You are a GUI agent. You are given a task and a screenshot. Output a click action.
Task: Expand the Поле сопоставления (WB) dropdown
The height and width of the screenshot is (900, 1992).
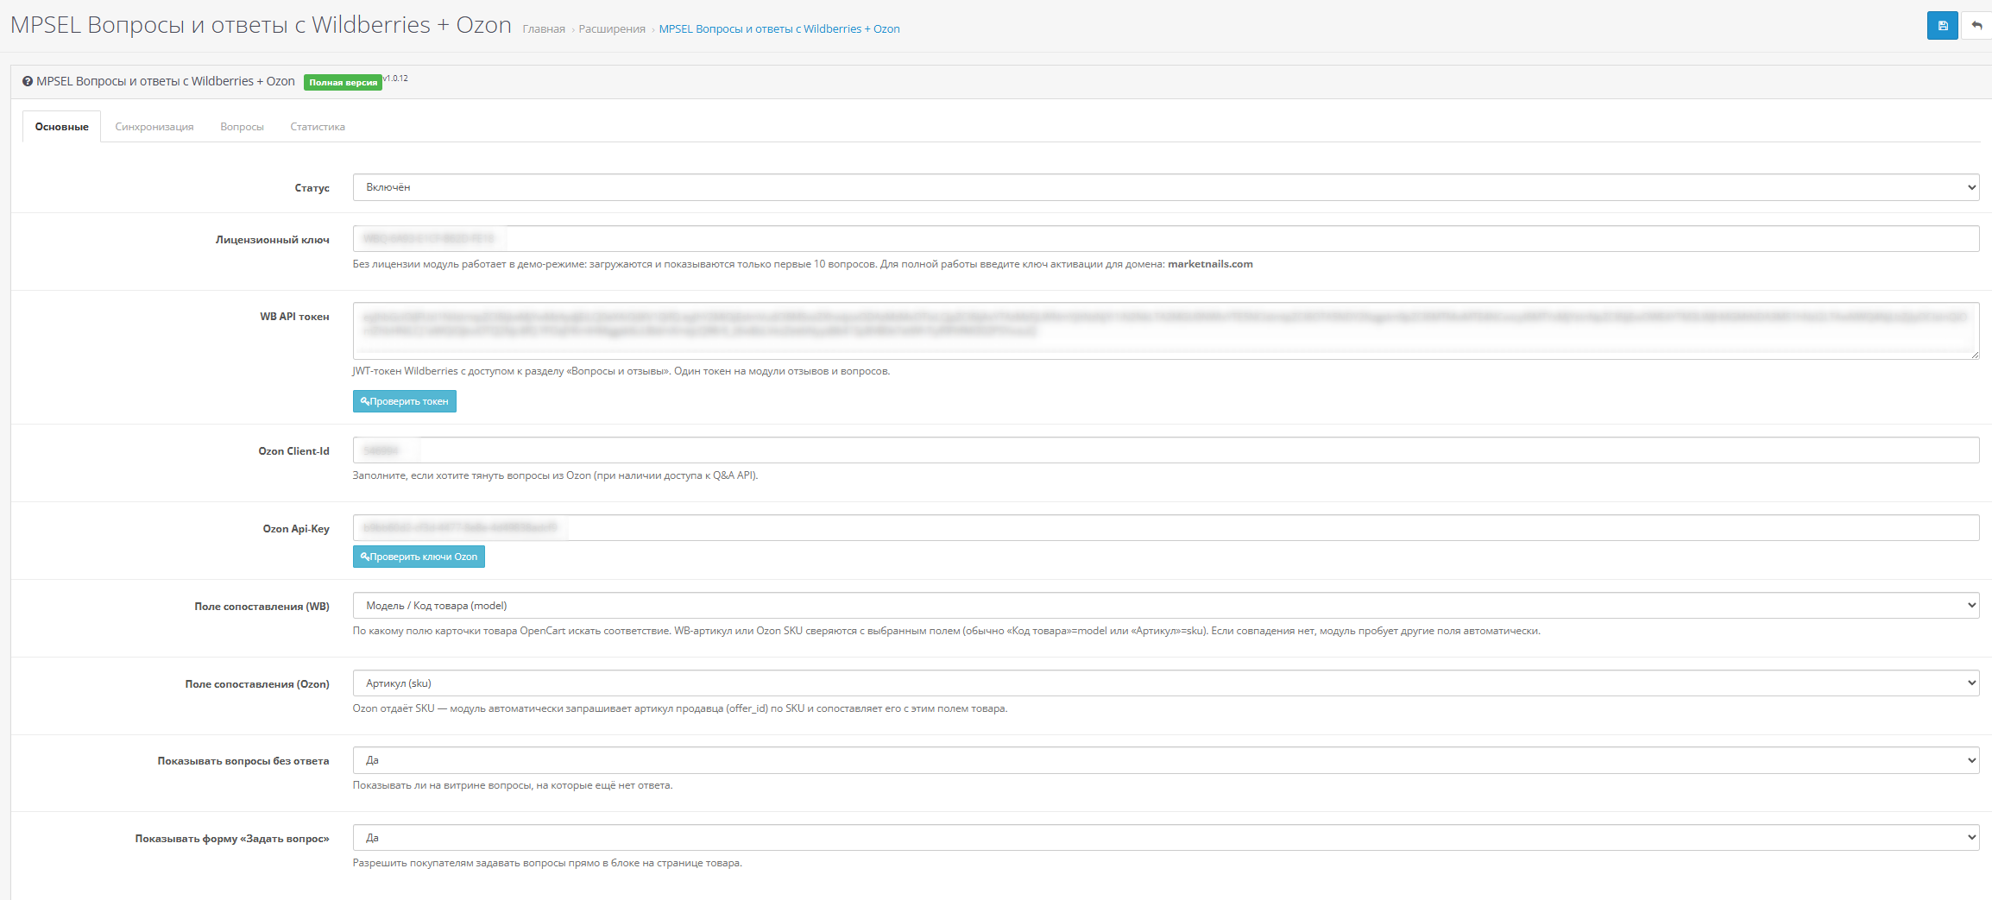(x=1166, y=606)
